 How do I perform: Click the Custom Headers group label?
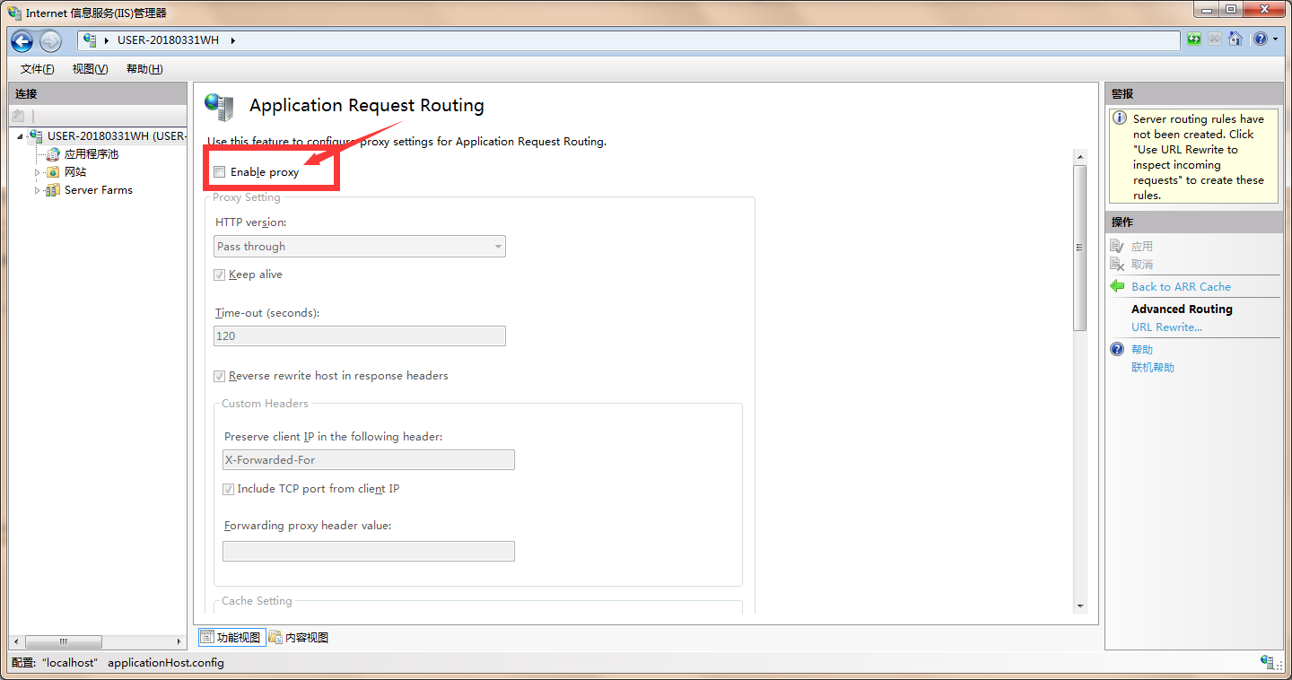(x=265, y=404)
